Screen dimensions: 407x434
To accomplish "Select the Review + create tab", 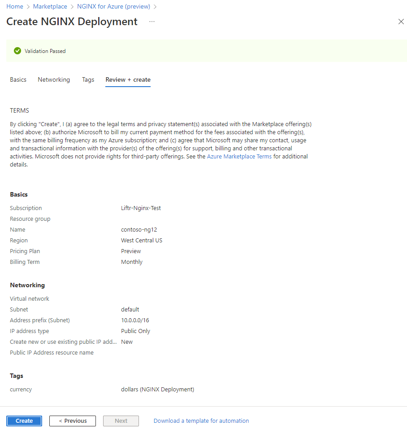I will click(128, 80).
